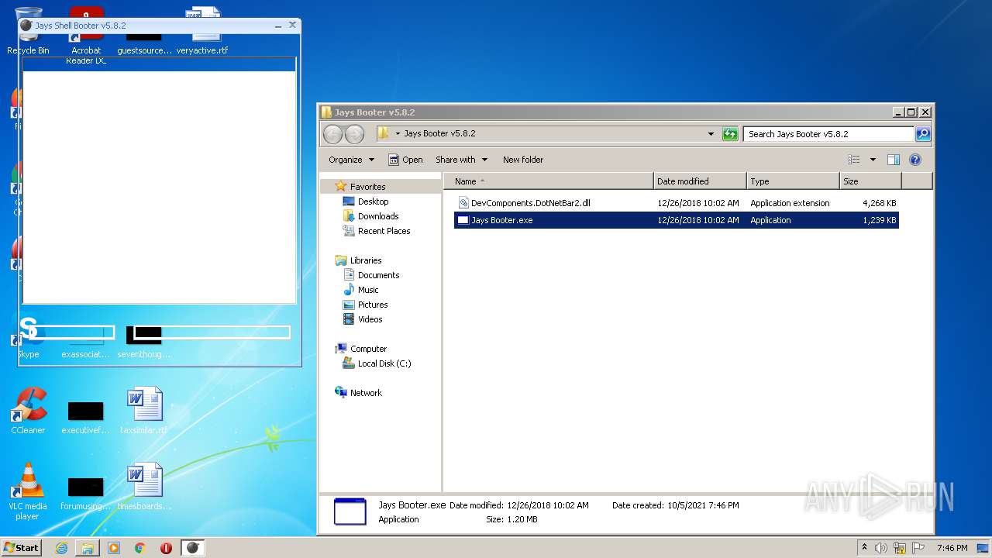Select the Jays Booter.exe file icon

pos(463,220)
